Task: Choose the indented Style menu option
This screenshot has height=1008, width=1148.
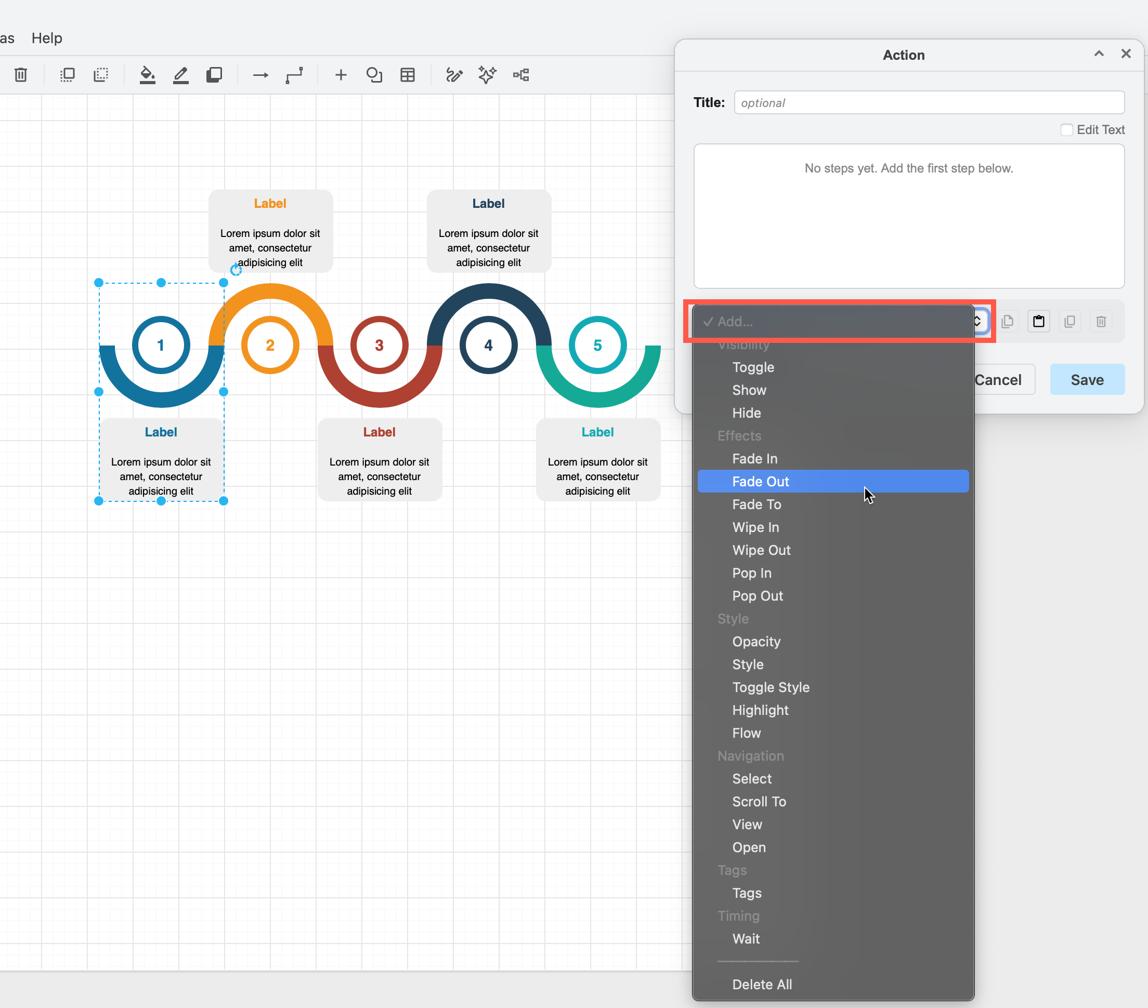Action: point(833,665)
